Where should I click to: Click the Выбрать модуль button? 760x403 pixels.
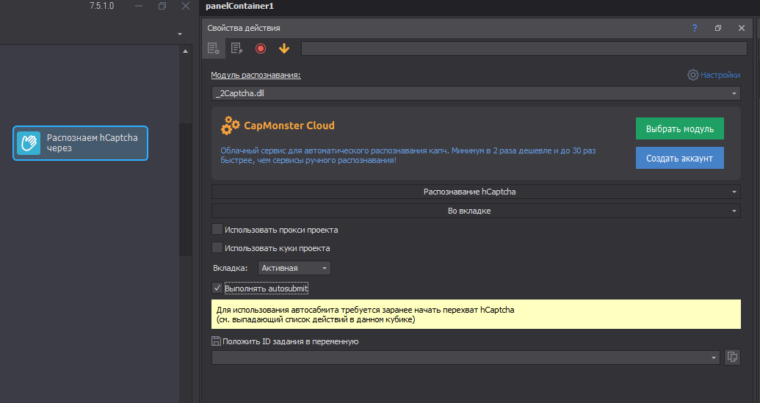click(x=679, y=129)
